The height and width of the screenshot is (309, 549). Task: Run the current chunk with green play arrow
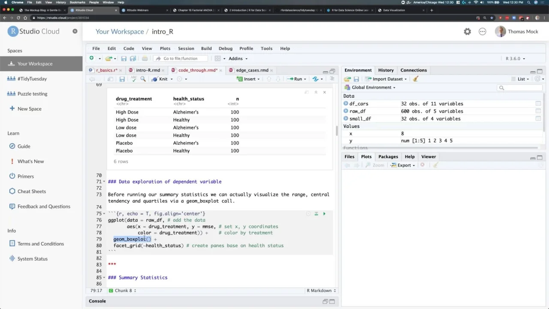click(324, 214)
